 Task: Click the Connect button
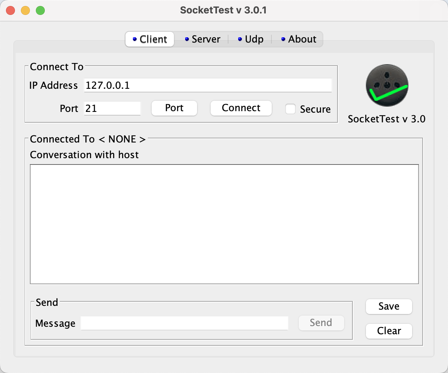click(x=241, y=108)
